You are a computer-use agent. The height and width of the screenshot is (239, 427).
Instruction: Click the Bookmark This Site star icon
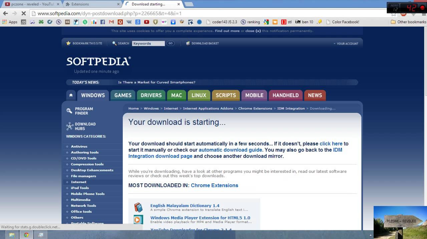(68, 43)
